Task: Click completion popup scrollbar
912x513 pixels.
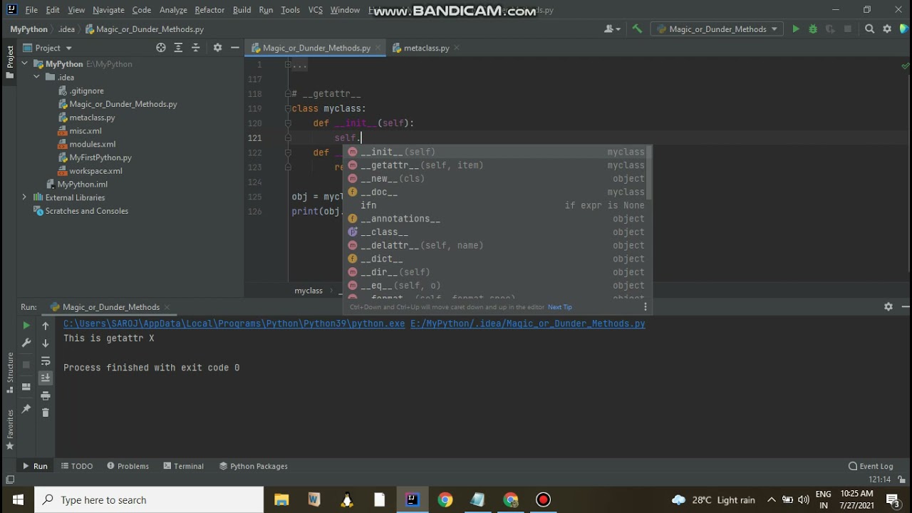Action: pyautogui.click(x=650, y=171)
